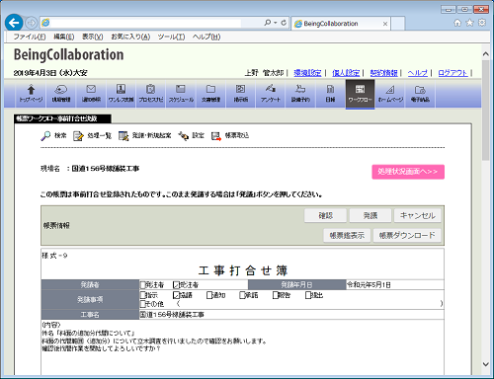Click the 処理一覧 notepad icon
Image resolution: width=494 pixels, height=379 pixels.
(x=78, y=136)
